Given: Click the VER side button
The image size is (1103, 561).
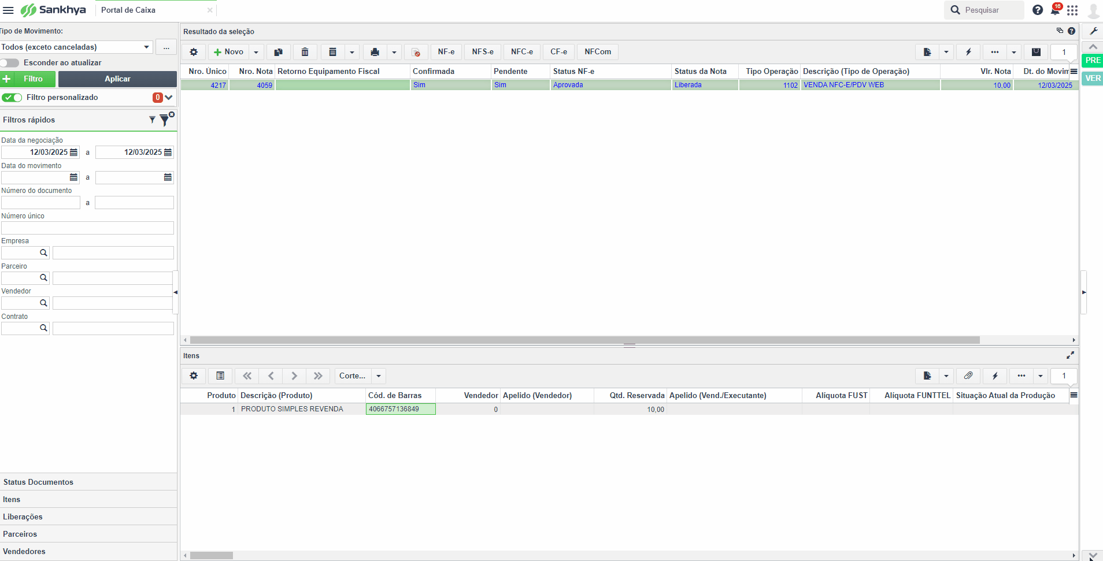Looking at the screenshot, I should click(x=1093, y=78).
